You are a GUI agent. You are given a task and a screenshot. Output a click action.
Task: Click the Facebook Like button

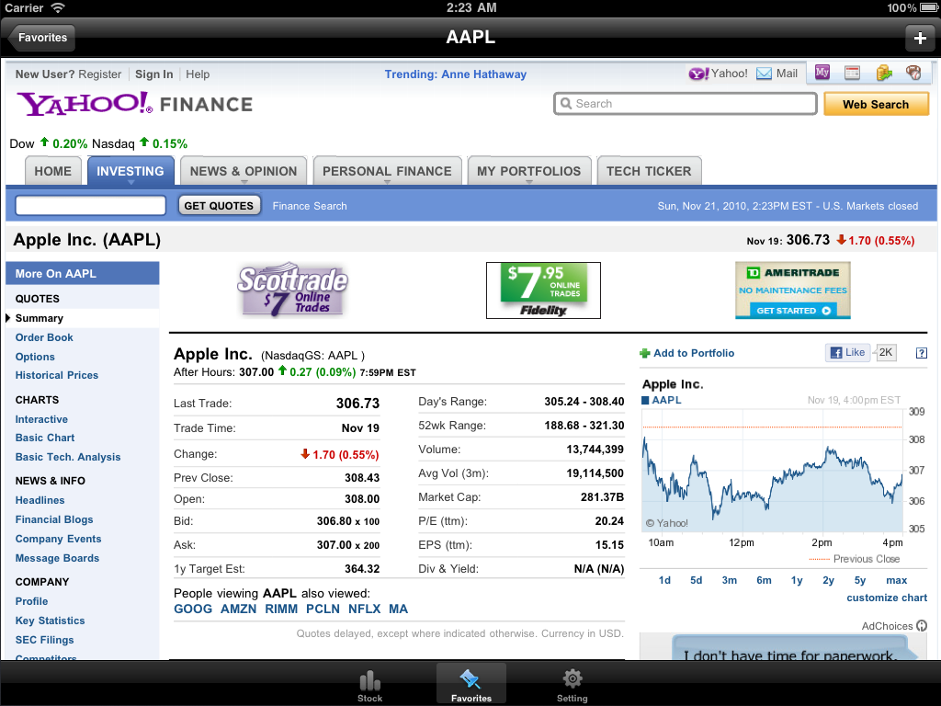pos(848,353)
